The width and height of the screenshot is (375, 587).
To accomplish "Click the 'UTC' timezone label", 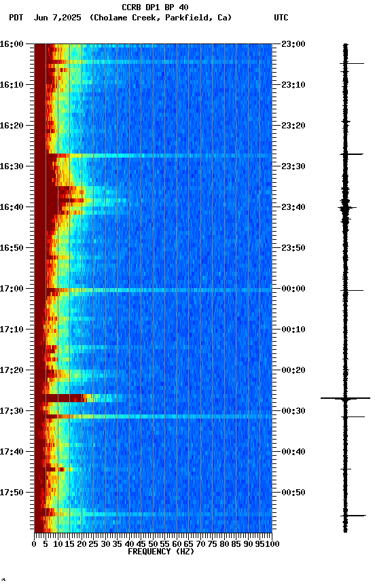I will [281, 18].
